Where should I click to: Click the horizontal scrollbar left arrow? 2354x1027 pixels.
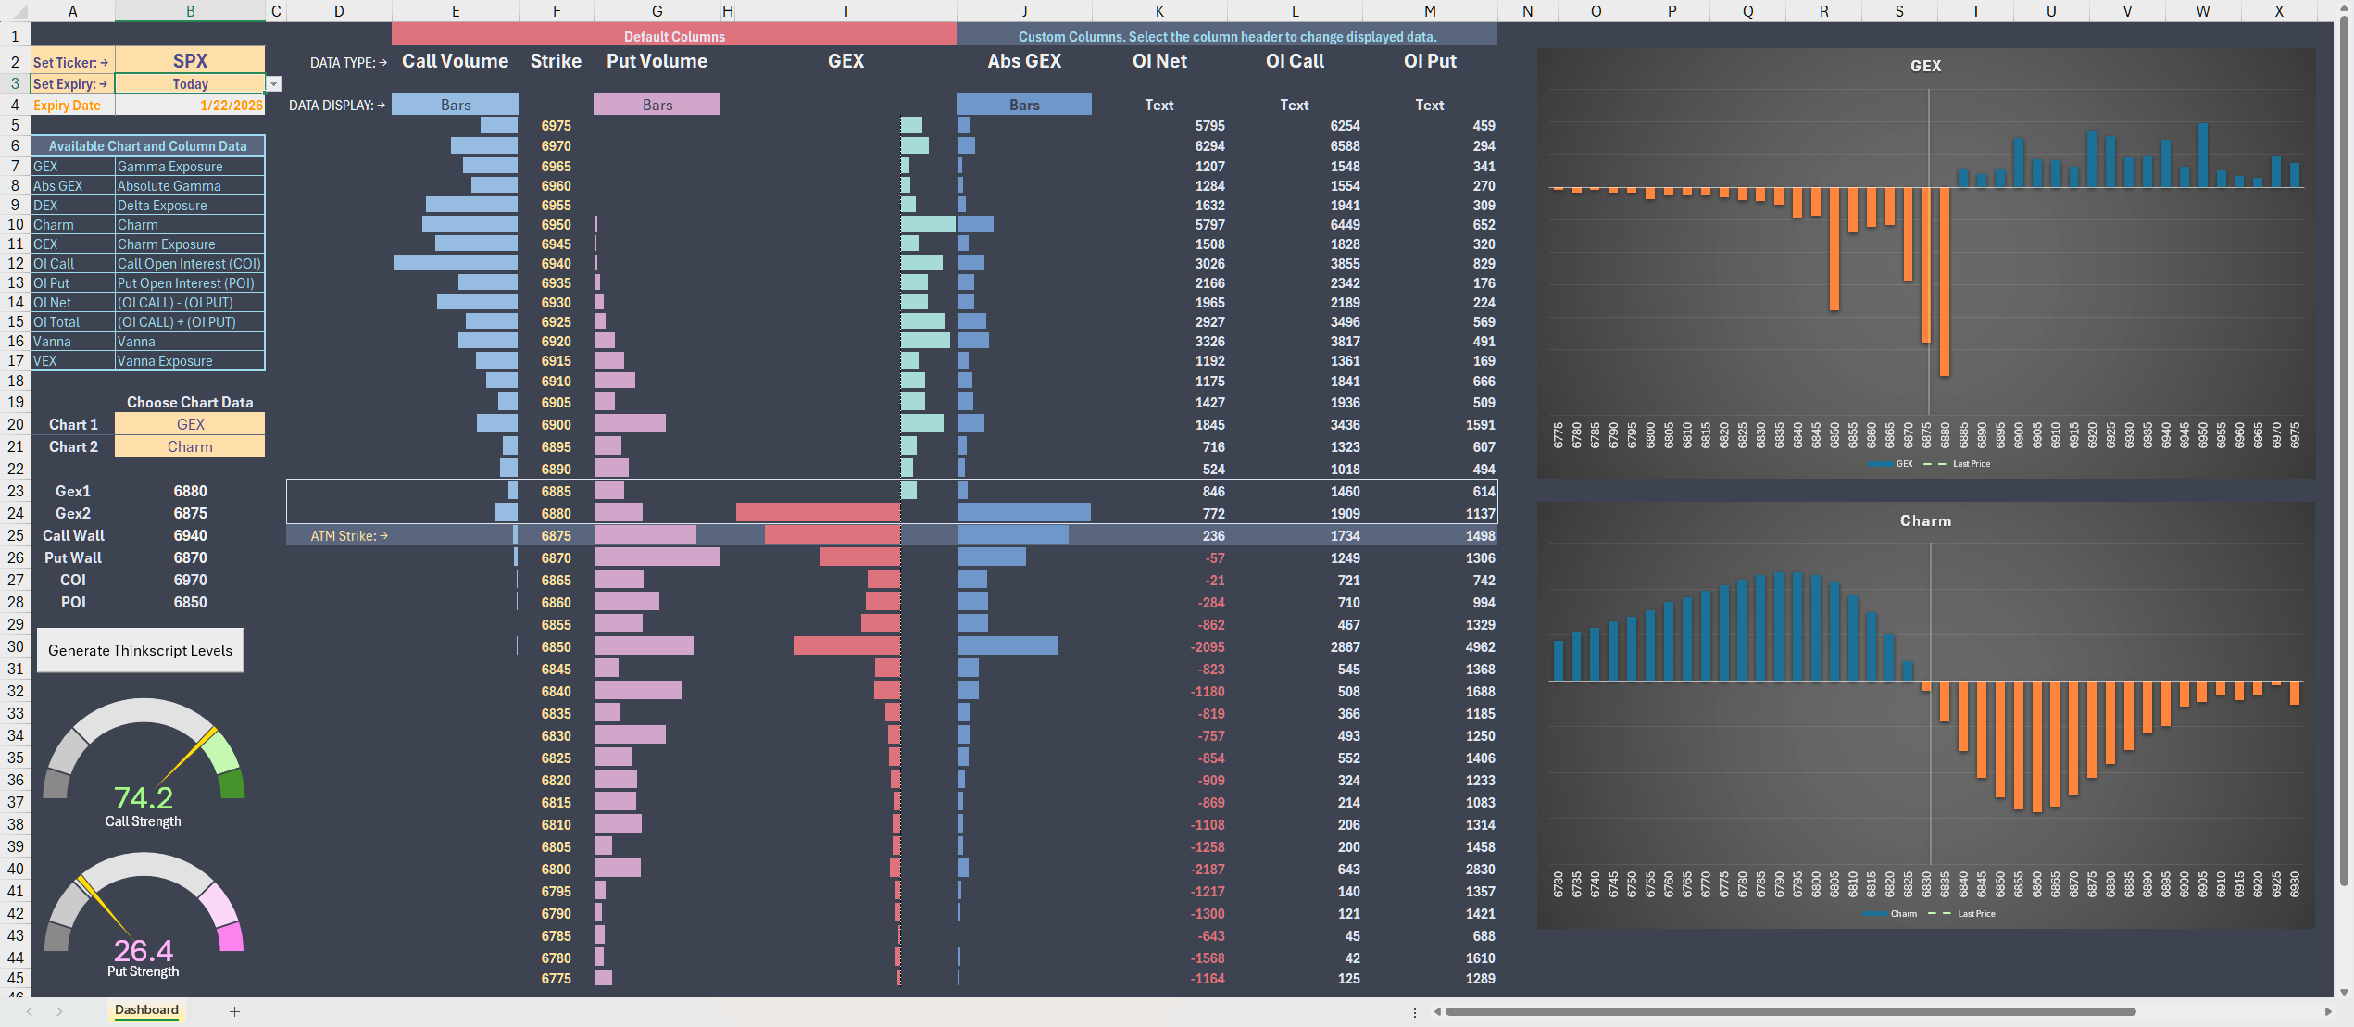click(1437, 1011)
